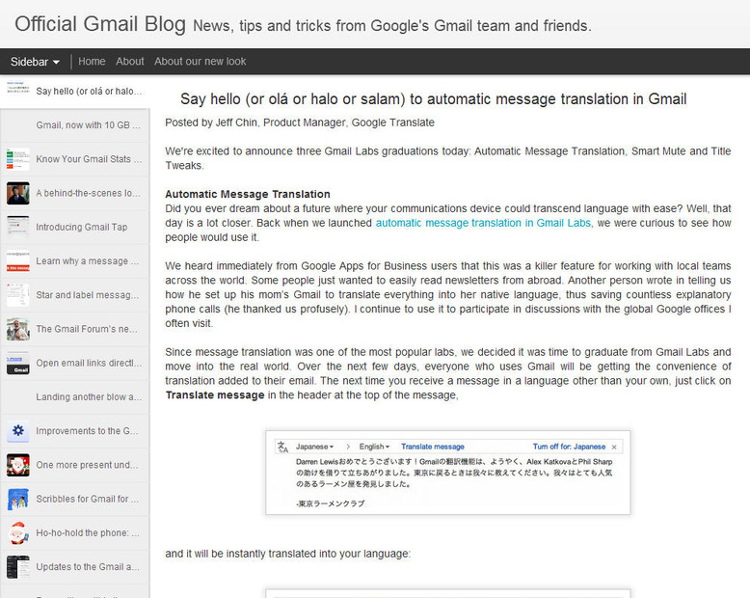Open the automatic message translation in Gmail Labs link
Viewport: 750px width, 598px height.
(484, 223)
